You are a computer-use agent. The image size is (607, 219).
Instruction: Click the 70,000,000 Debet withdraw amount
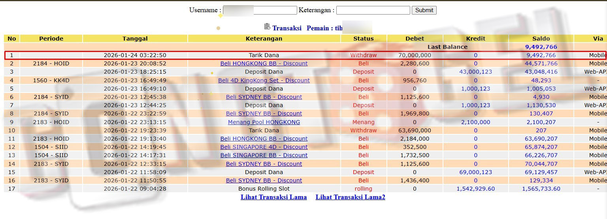tap(415, 55)
